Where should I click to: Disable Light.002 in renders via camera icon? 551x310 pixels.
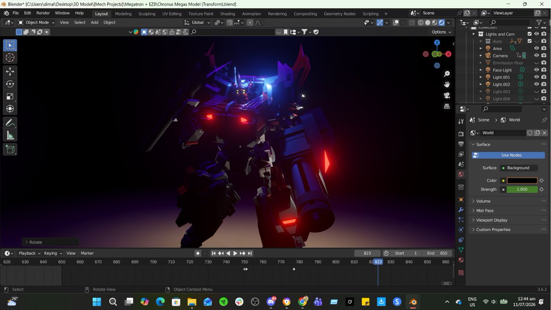click(544, 85)
